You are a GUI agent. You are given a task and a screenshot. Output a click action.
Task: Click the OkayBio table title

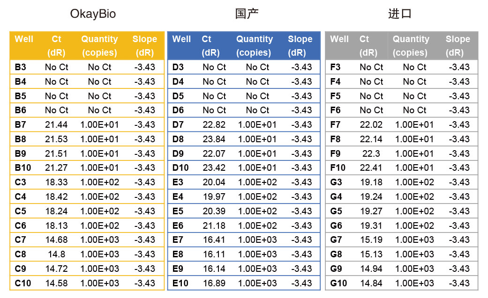[x=93, y=14]
